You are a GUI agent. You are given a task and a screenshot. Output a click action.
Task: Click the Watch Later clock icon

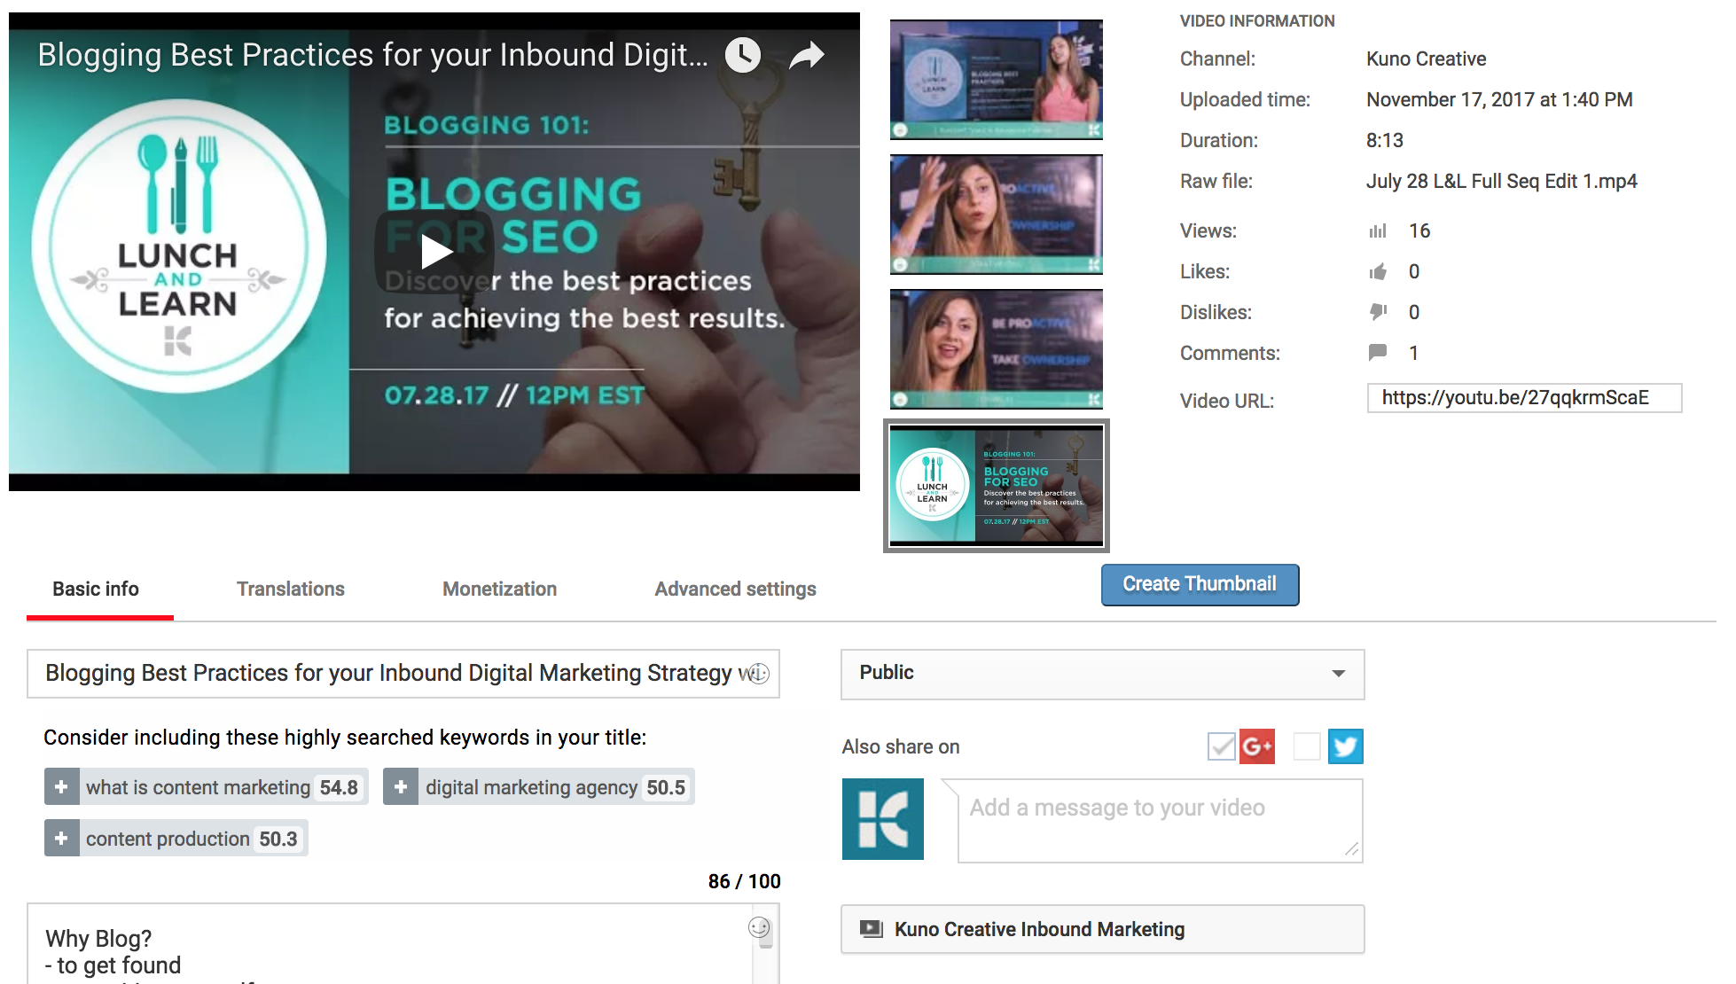click(x=743, y=55)
